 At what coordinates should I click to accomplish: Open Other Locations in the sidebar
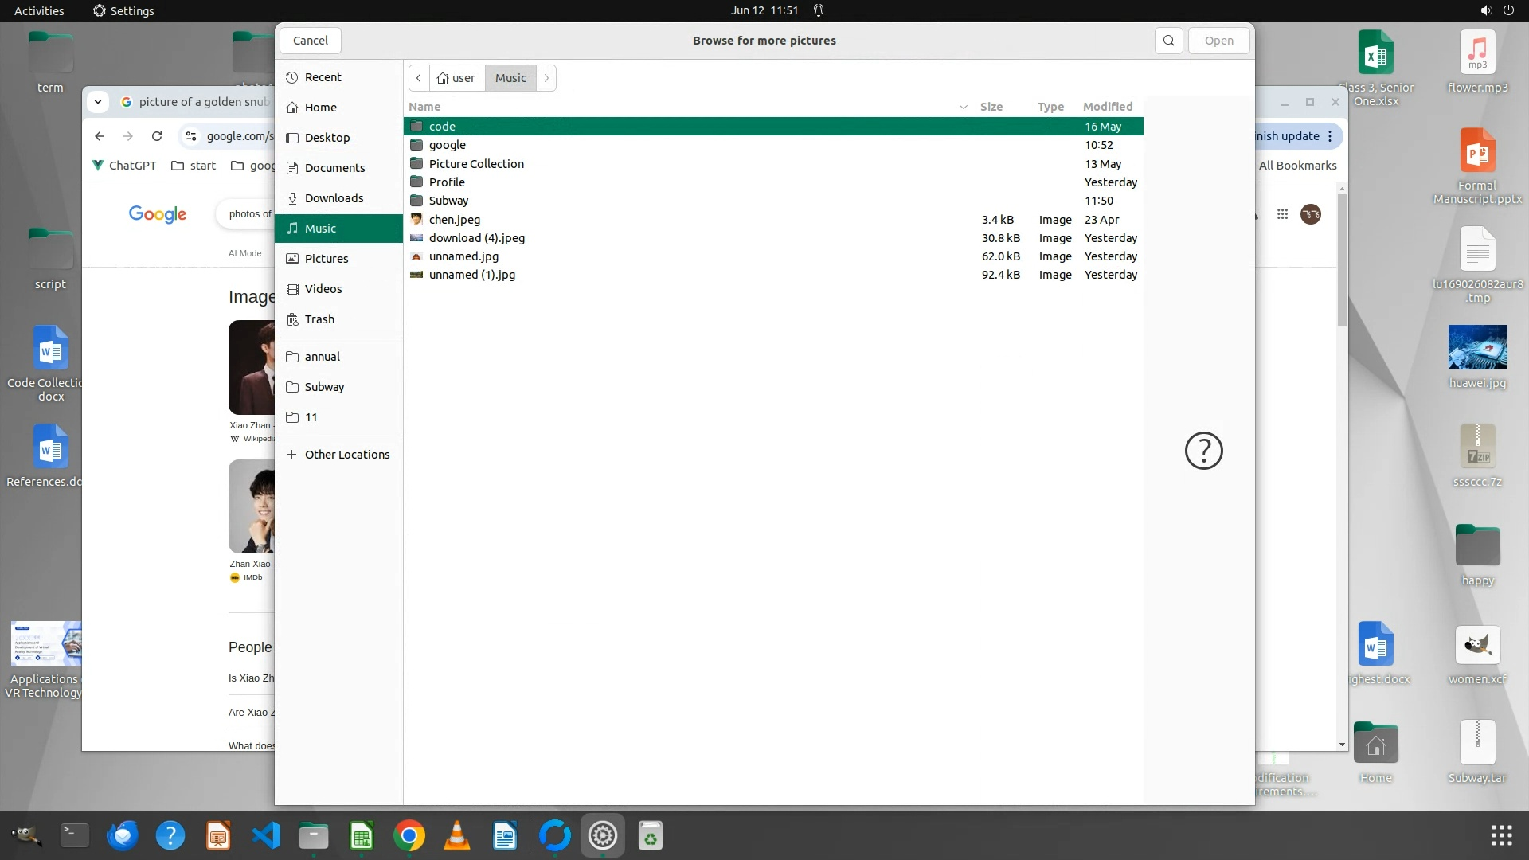coord(346,455)
